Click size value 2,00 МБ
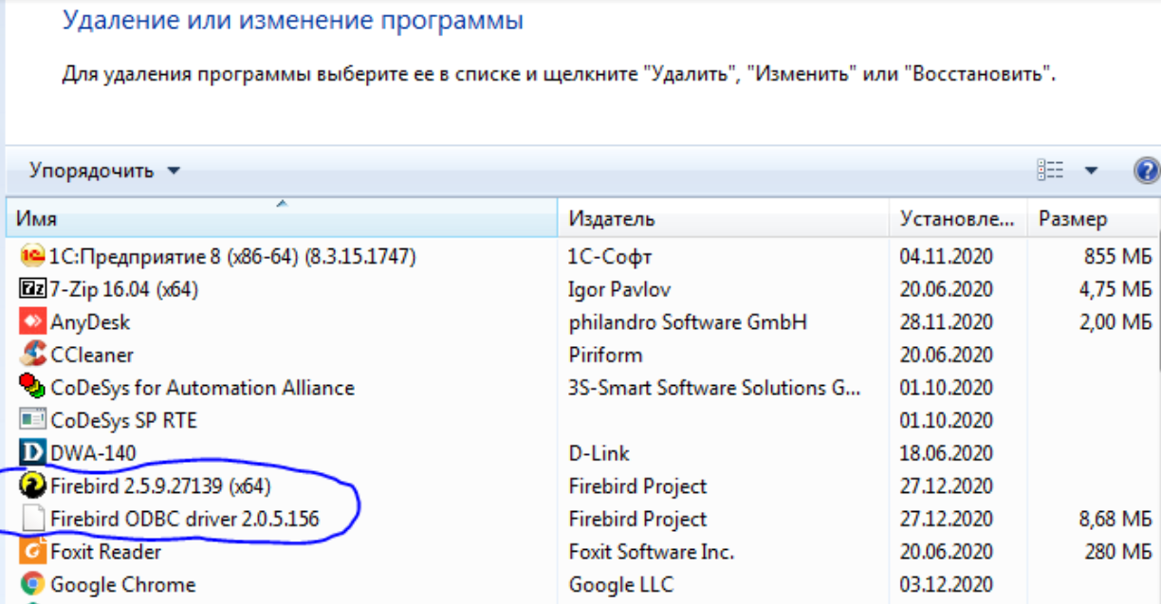Viewport: 1161px width, 604px height. (x=1115, y=322)
